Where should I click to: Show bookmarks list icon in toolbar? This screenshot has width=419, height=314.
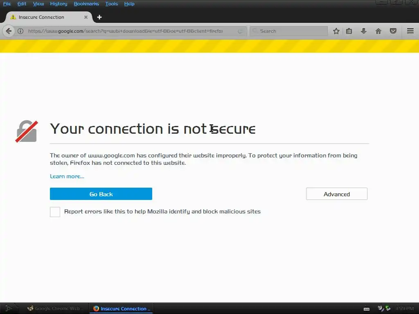(349, 31)
